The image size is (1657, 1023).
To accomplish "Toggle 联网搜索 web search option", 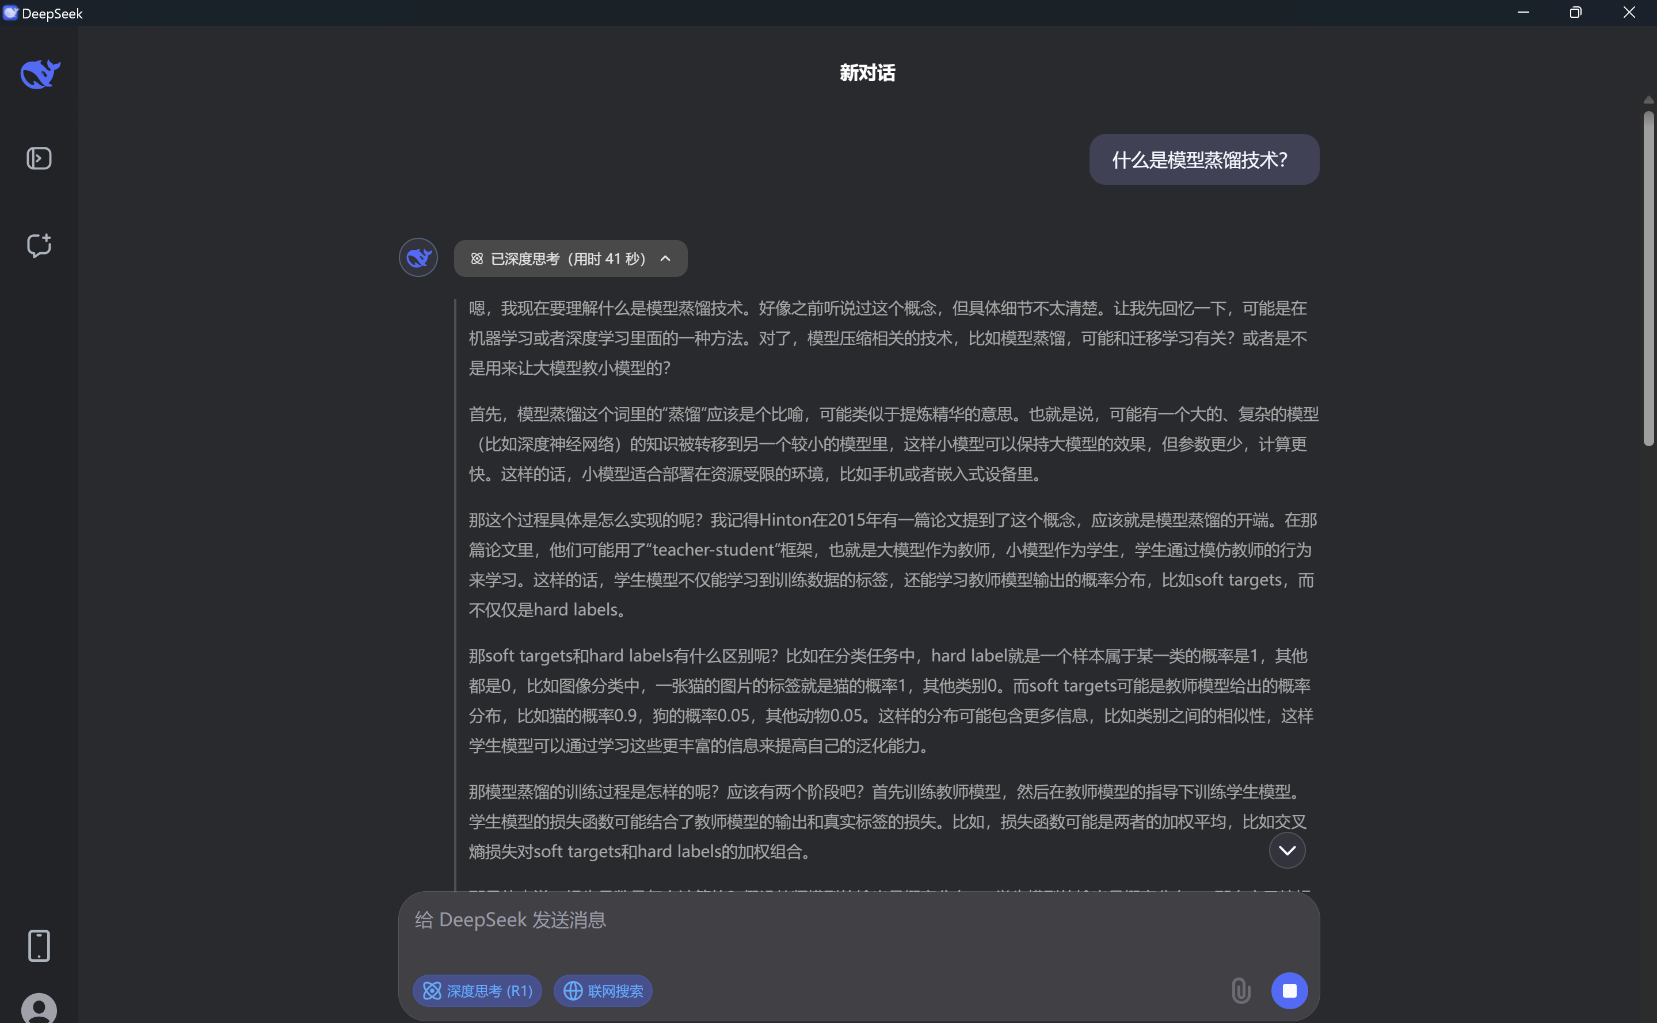I will point(603,991).
